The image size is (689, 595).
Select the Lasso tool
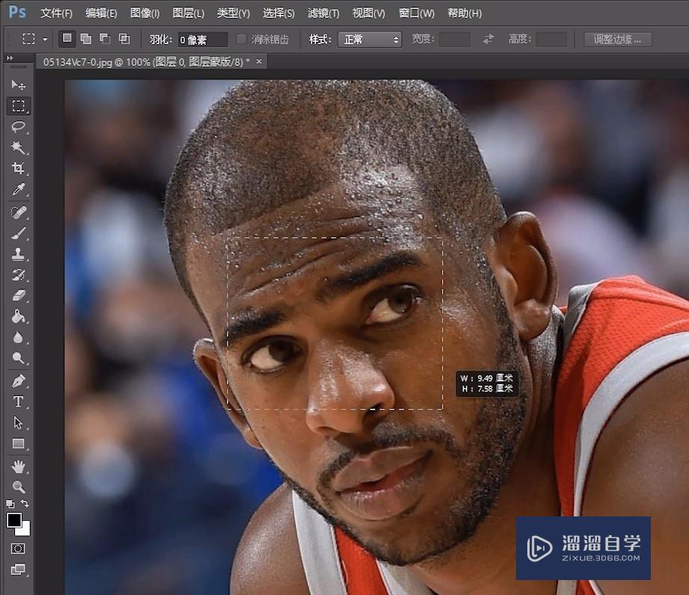(18, 127)
